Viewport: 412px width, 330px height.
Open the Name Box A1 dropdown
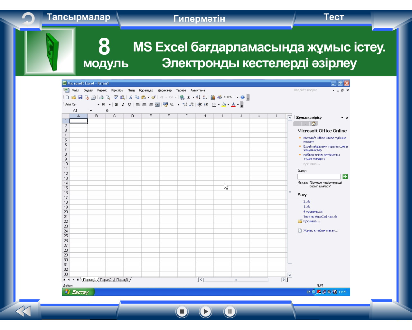(x=91, y=111)
